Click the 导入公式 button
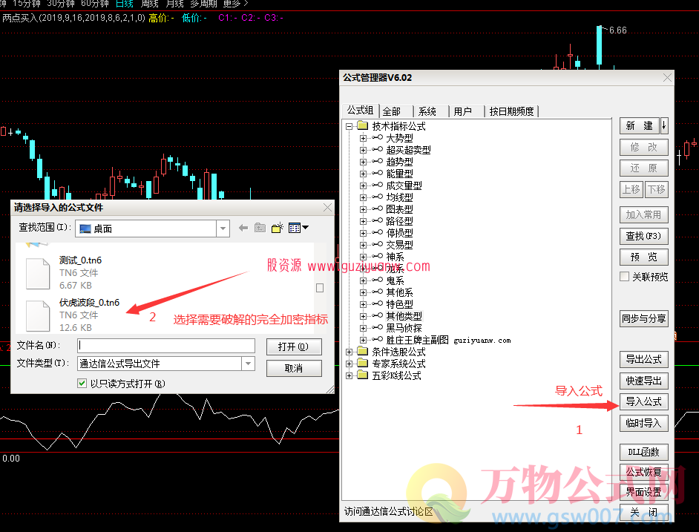Screen dimensions: 699x532 (x=643, y=402)
